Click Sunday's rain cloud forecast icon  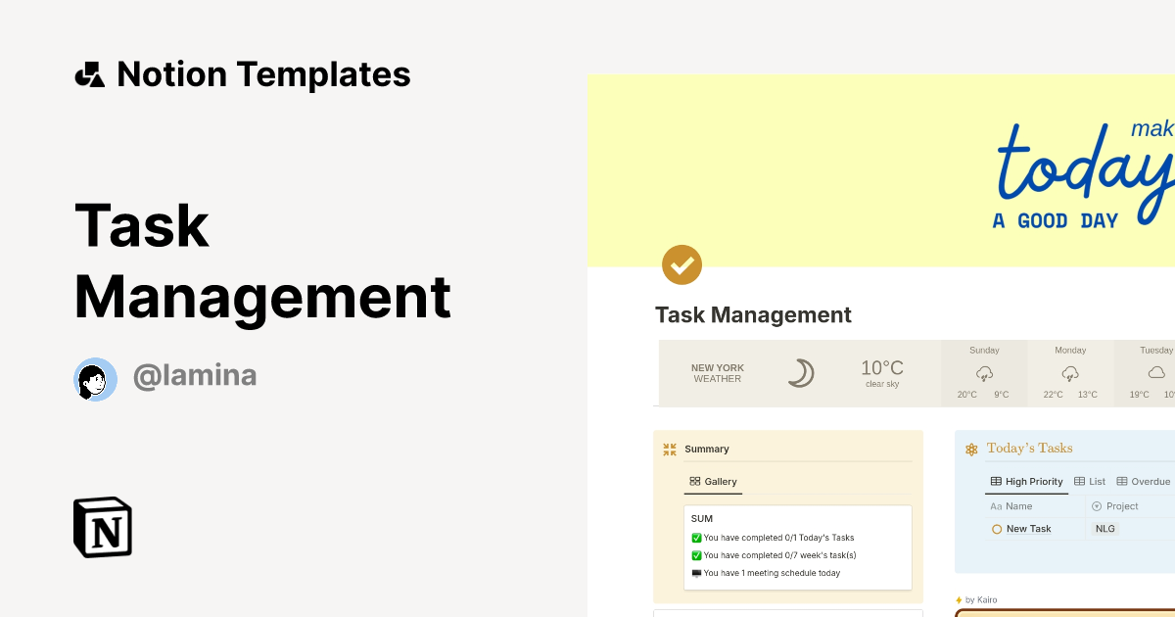(x=984, y=373)
